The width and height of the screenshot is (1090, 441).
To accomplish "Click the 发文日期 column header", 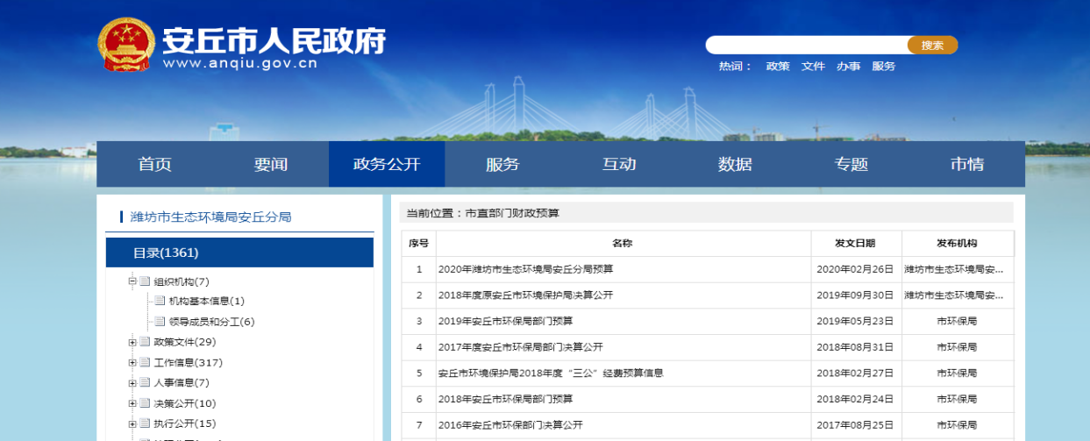I will click(x=856, y=243).
